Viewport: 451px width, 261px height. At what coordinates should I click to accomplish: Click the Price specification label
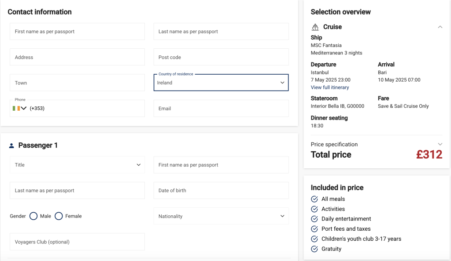click(334, 144)
